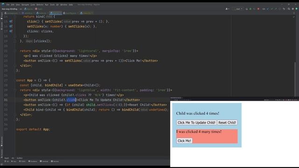This screenshot has width=299, height=168.
Task: Click the user account icon in toolbar
Action: pos(227,9)
